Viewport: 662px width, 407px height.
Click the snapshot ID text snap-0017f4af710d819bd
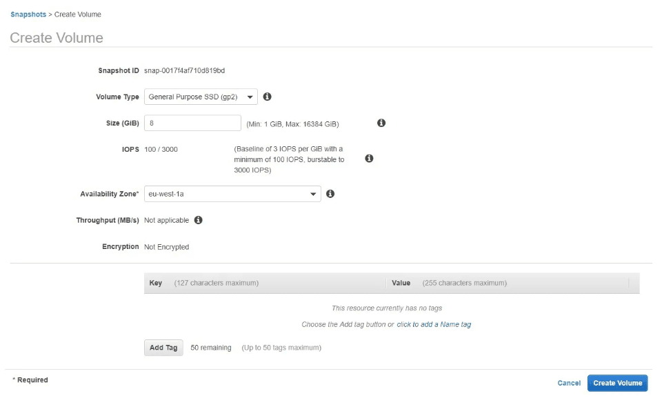click(185, 70)
